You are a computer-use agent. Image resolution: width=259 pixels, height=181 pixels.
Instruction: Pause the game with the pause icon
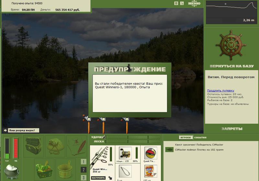coord(176,3)
